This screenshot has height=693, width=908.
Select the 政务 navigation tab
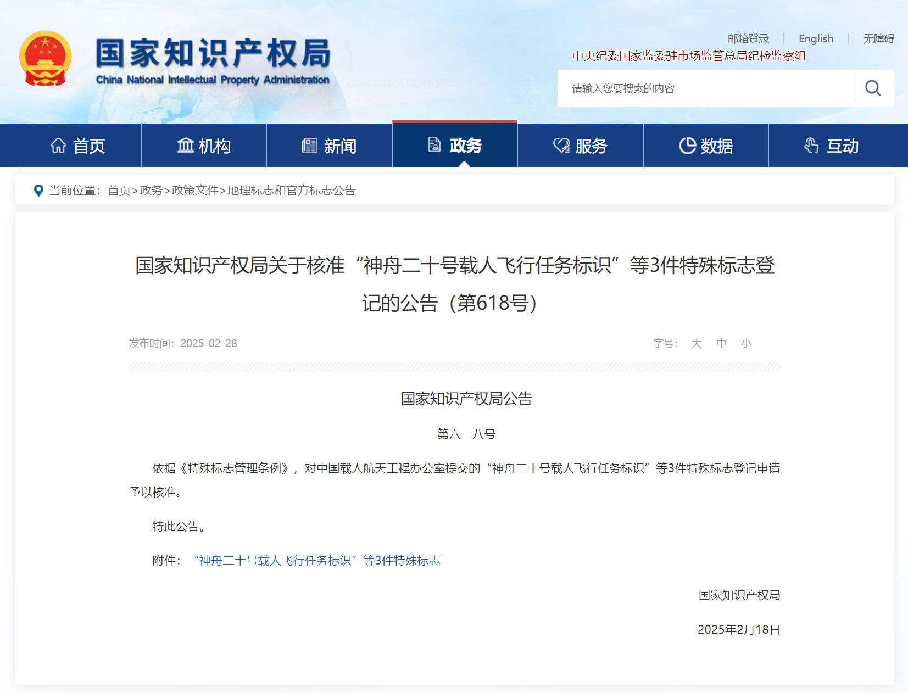pos(455,144)
